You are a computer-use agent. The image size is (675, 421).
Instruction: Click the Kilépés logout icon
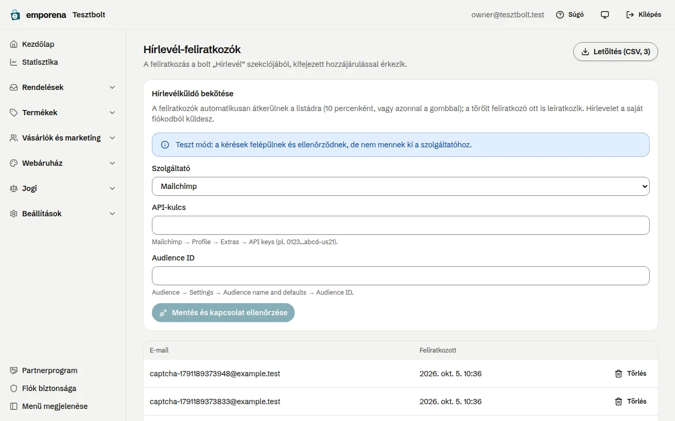(x=630, y=15)
